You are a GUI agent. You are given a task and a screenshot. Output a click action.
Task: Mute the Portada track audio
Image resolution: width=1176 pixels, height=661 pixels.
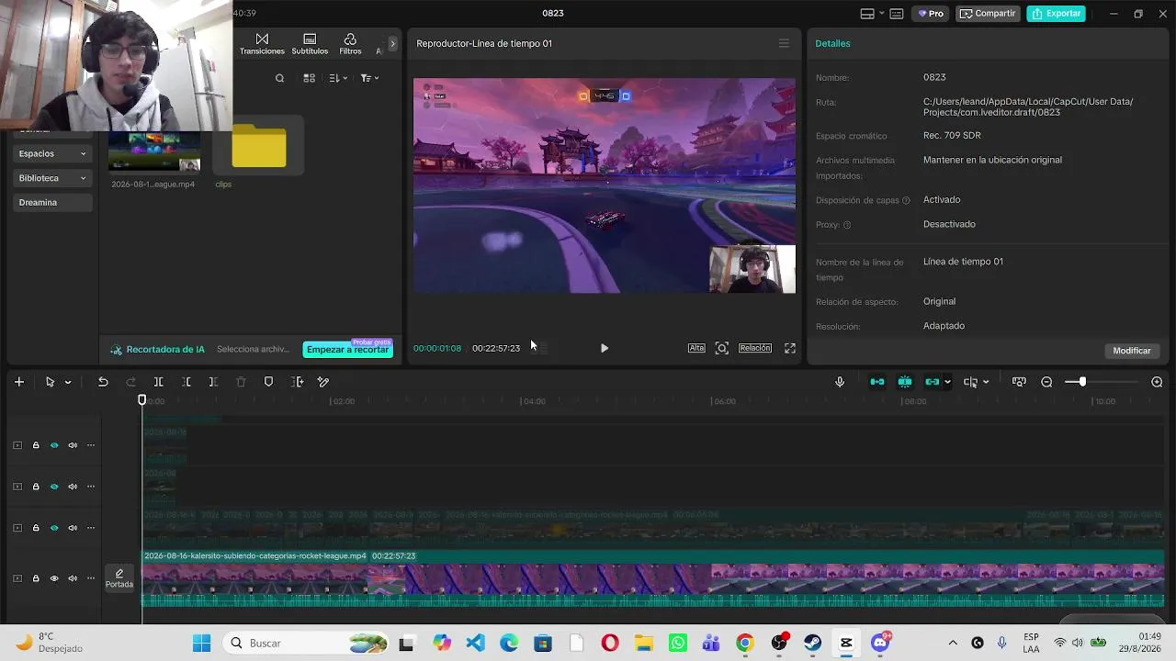73,578
